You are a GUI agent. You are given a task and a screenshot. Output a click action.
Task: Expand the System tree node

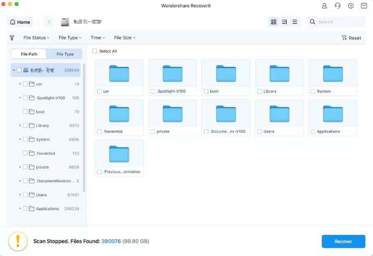click(20, 139)
